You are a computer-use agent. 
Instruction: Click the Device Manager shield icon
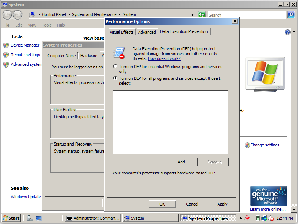6,45
